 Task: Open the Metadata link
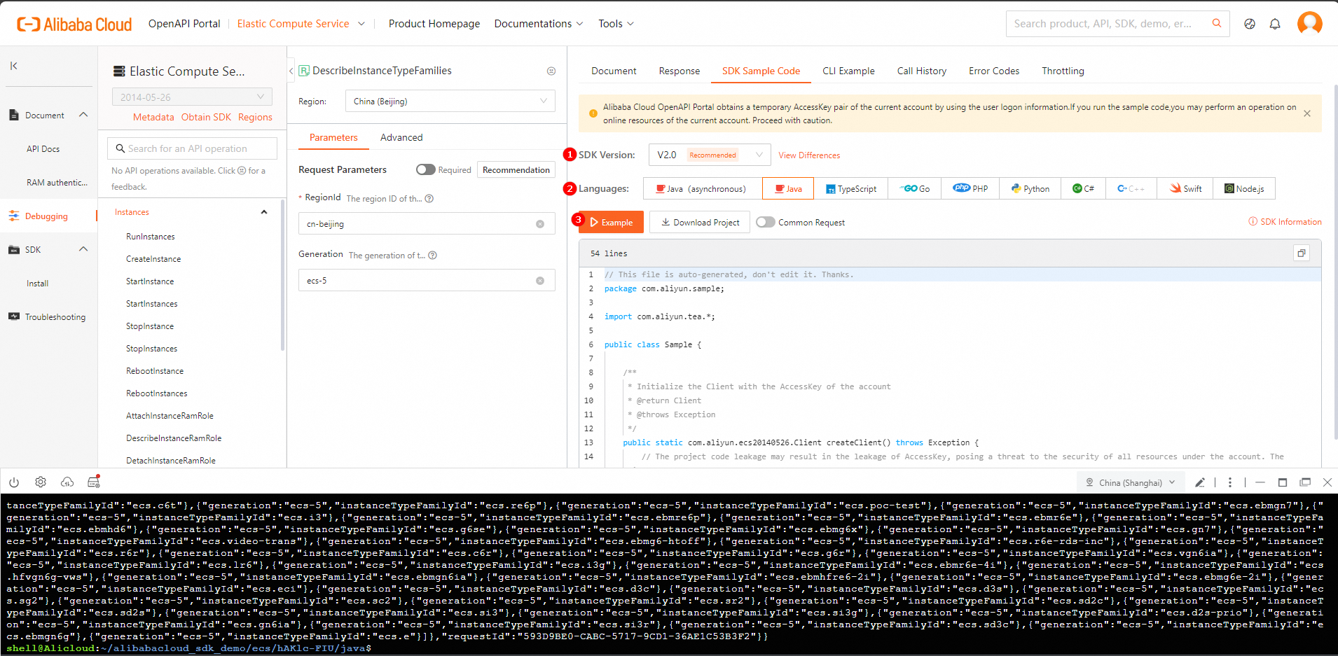click(x=153, y=117)
